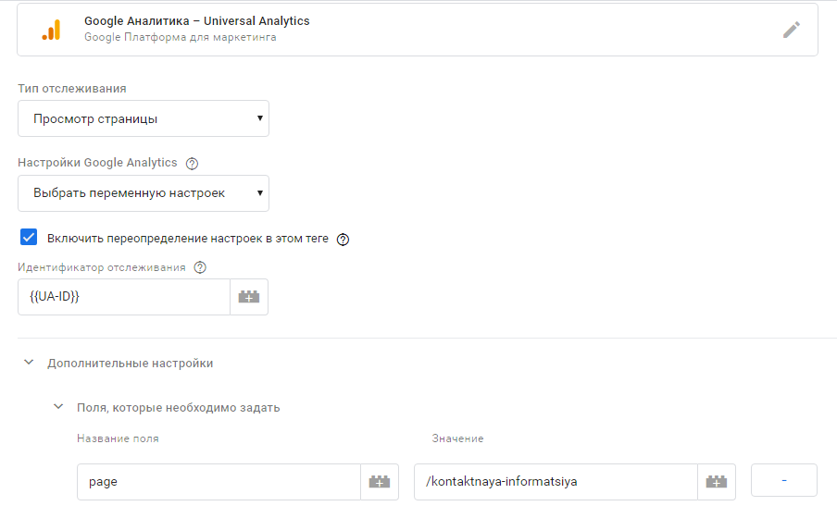837x506 pixels.
Task: Click the value input with /kontaktnaya-informatsiya
Action: 555,482
